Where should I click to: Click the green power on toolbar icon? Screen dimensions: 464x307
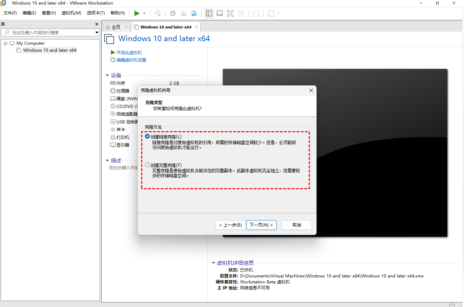coord(137,13)
